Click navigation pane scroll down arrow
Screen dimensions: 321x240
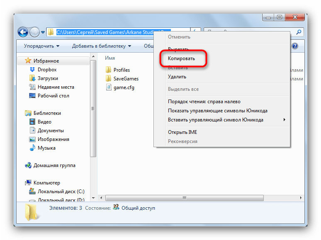coord(93,198)
